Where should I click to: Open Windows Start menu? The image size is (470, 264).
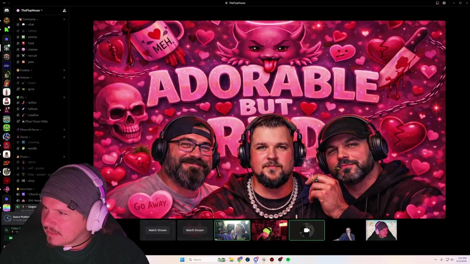pyautogui.click(x=182, y=260)
